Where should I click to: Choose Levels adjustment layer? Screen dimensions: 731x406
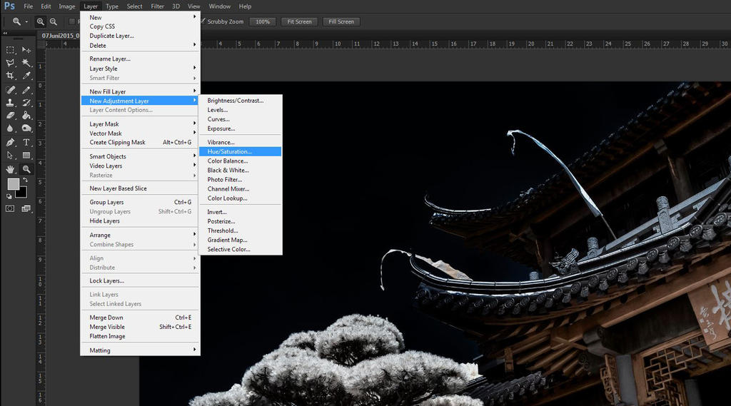(240, 110)
